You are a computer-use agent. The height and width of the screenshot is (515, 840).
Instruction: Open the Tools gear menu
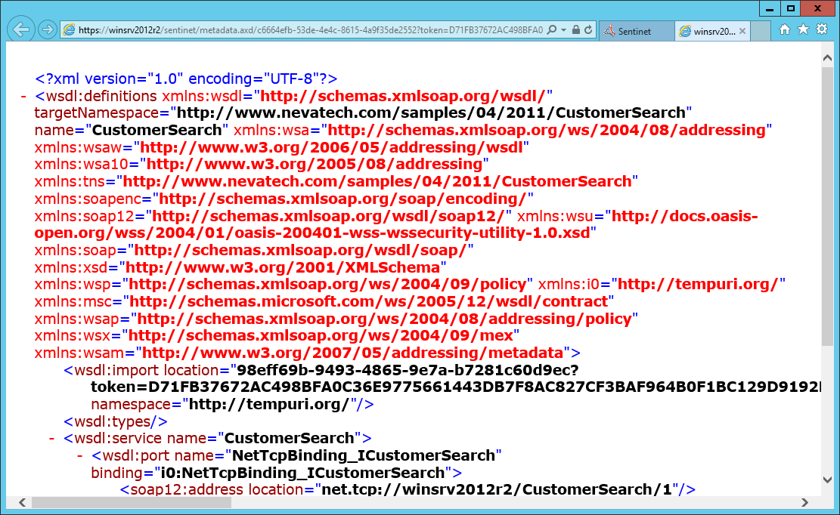pyautogui.click(x=821, y=29)
